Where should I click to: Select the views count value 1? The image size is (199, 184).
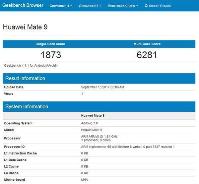(82, 94)
